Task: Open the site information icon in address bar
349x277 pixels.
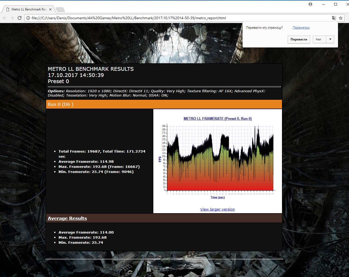Action: click(x=28, y=18)
